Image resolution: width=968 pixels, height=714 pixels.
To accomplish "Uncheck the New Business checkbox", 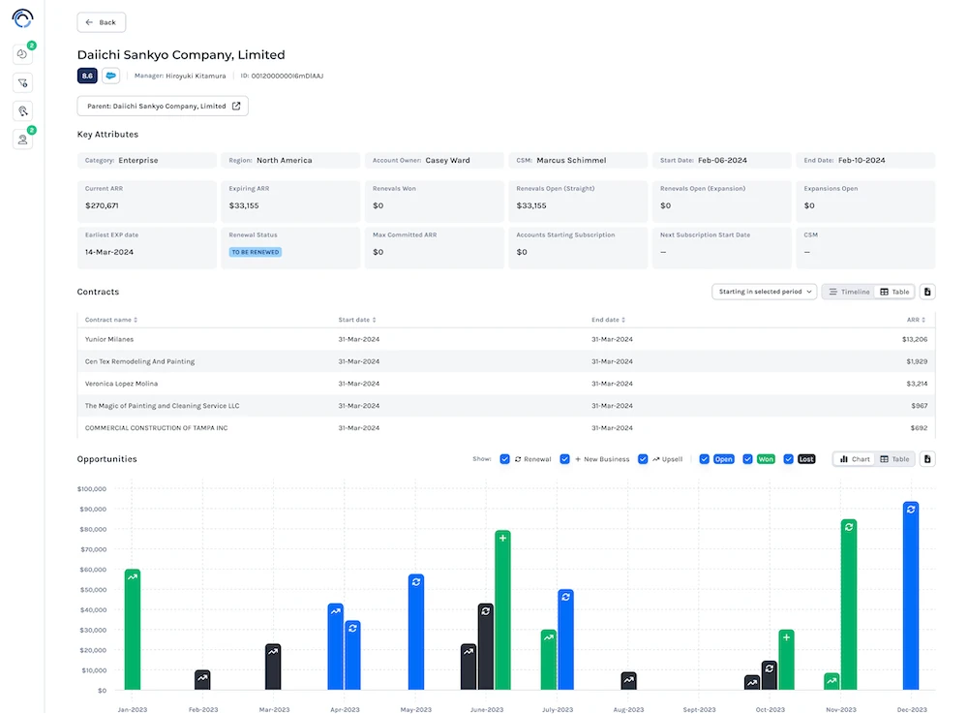I will tap(565, 459).
